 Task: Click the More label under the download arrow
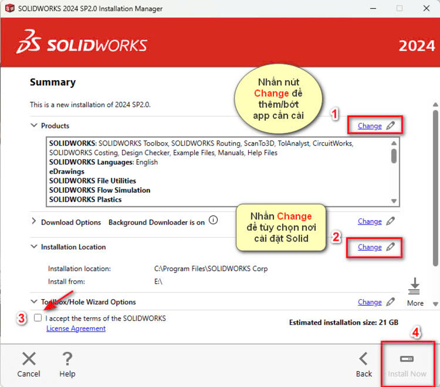415,303
